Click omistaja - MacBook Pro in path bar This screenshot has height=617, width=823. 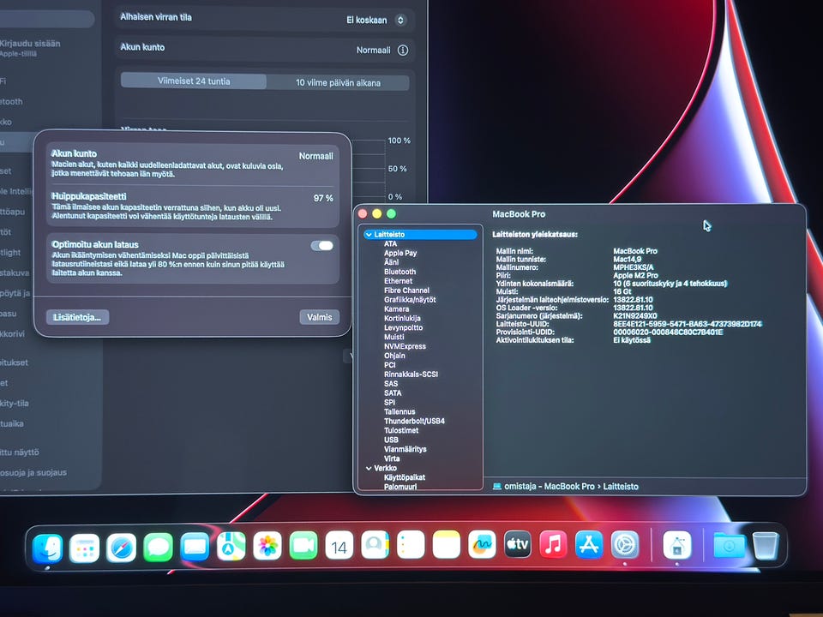[x=550, y=487]
